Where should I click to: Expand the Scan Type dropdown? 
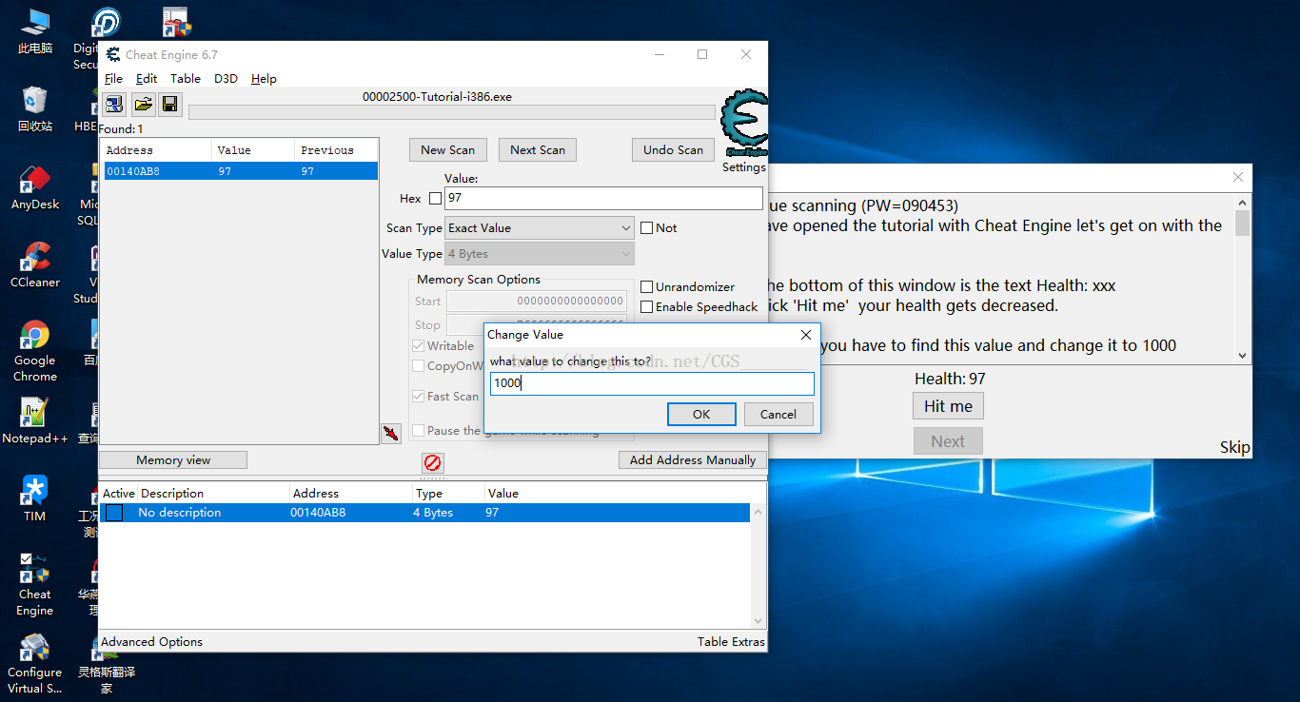click(x=539, y=228)
